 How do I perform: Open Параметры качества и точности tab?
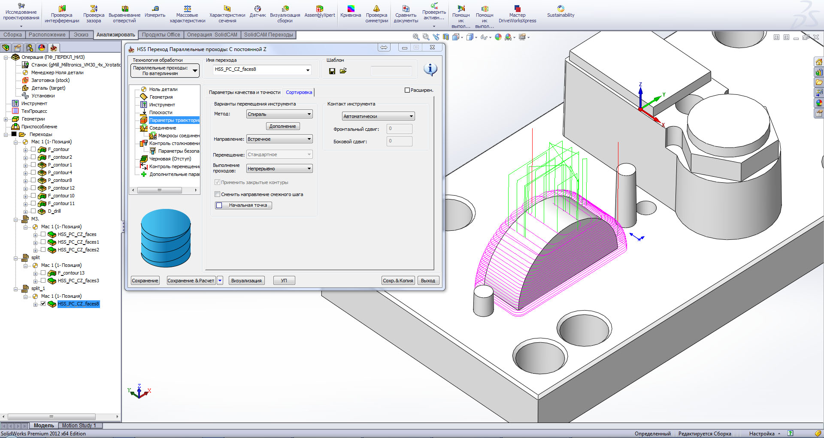[x=245, y=92]
